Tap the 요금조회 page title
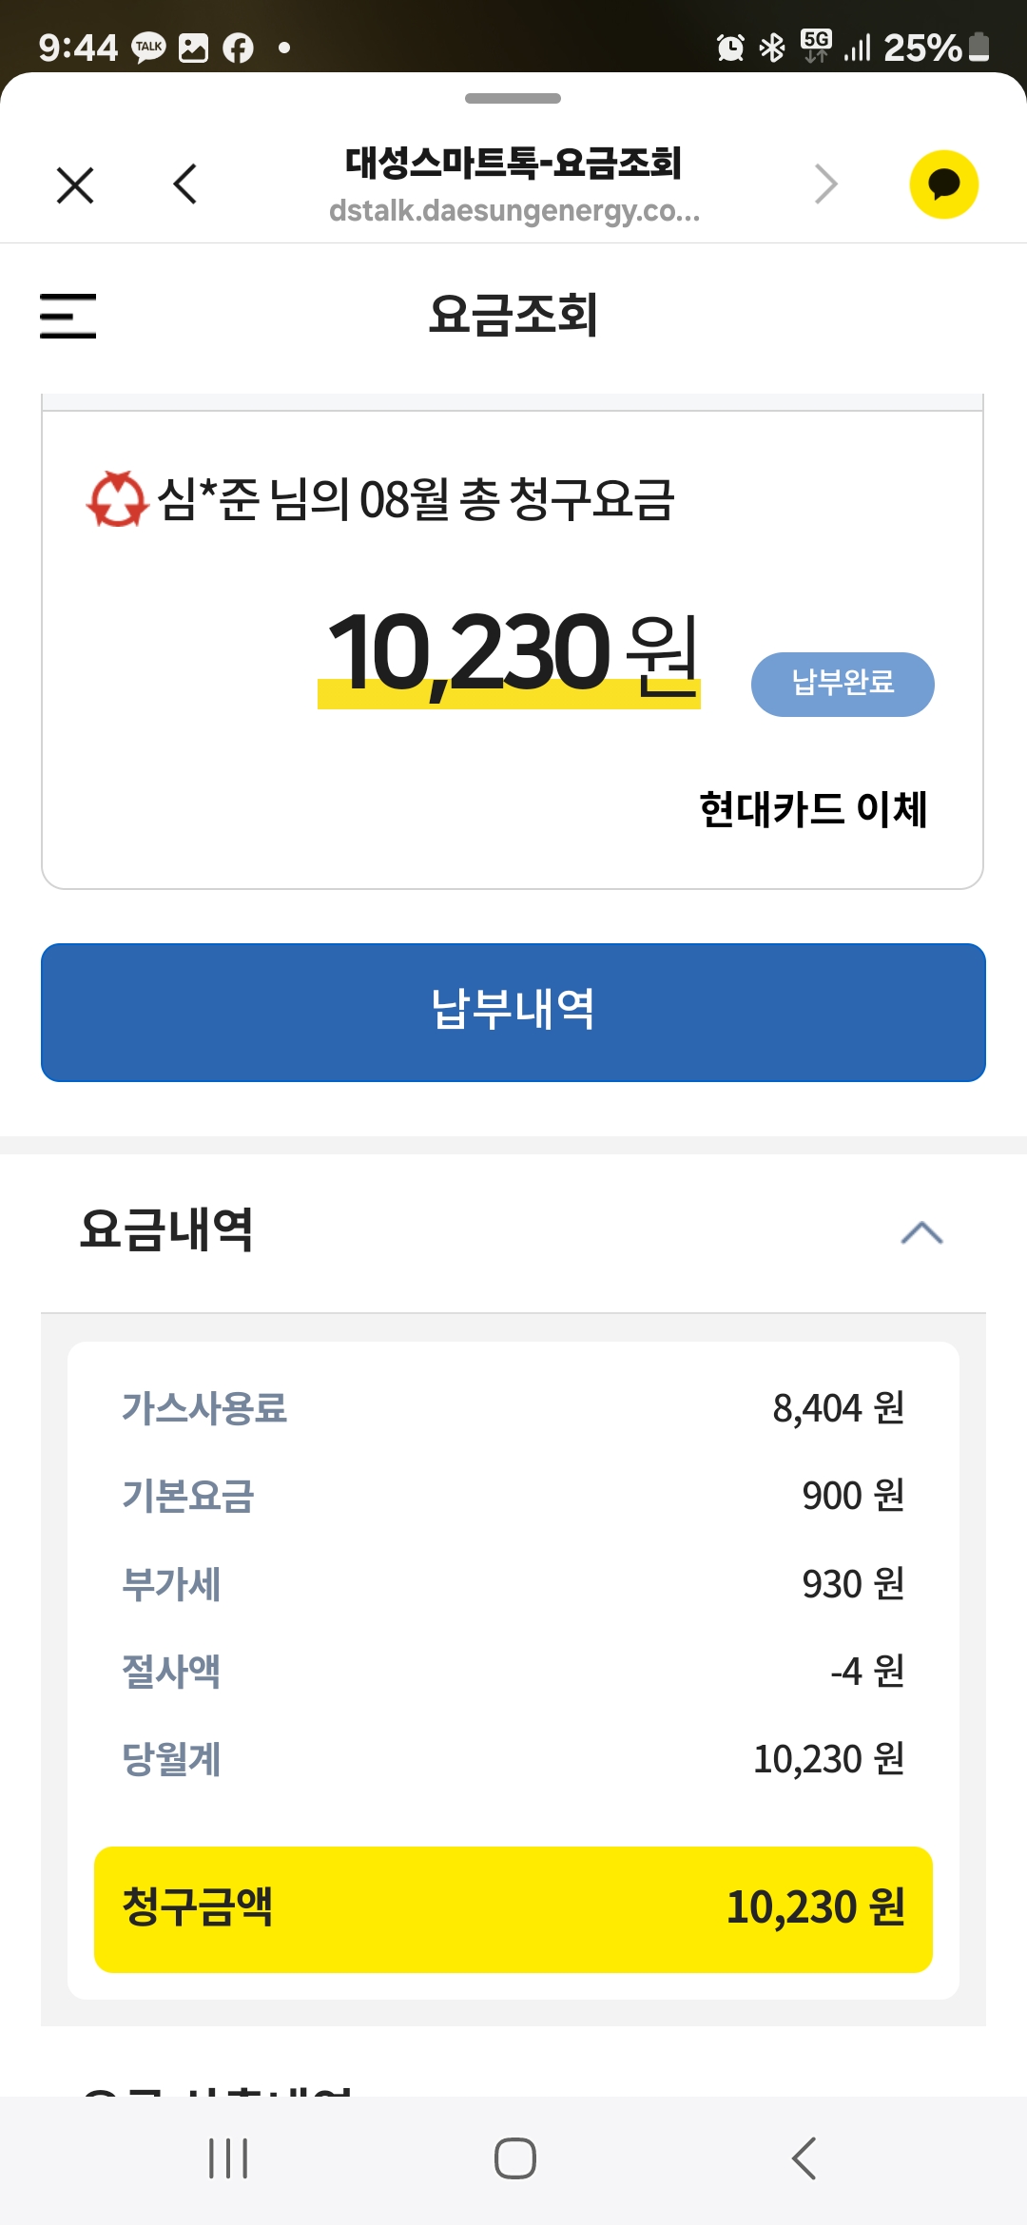 [513, 316]
